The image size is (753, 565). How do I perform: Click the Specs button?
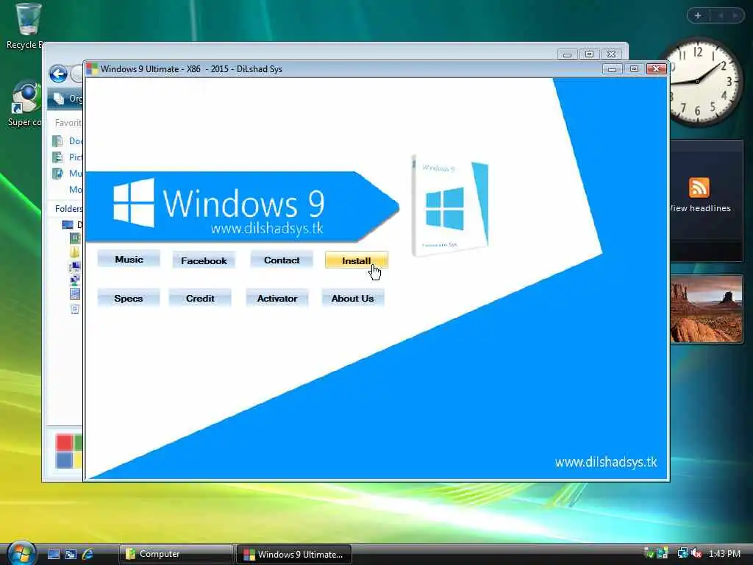pos(128,298)
